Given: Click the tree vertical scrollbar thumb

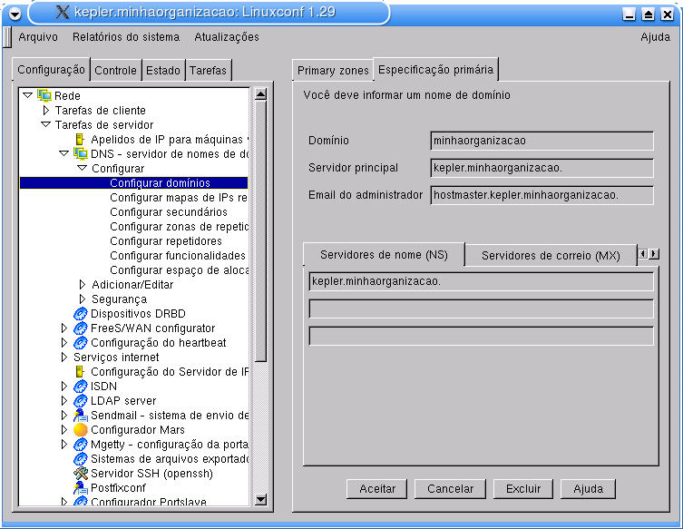Looking at the screenshot, I should coord(260,231).
